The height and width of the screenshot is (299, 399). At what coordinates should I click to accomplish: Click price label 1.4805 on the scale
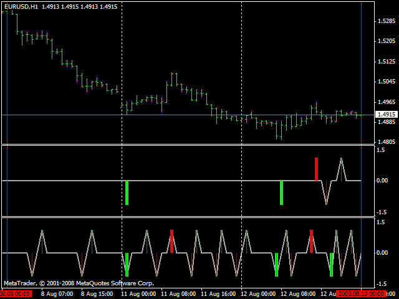coord(387,142)
